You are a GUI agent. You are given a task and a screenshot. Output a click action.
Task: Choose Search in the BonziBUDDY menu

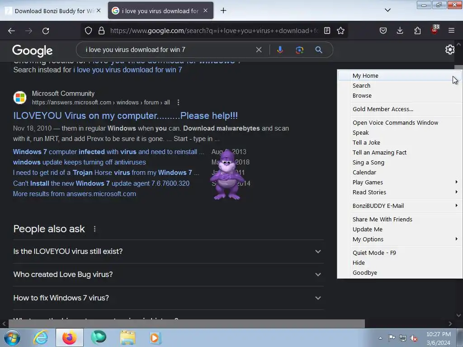(400, 85)
